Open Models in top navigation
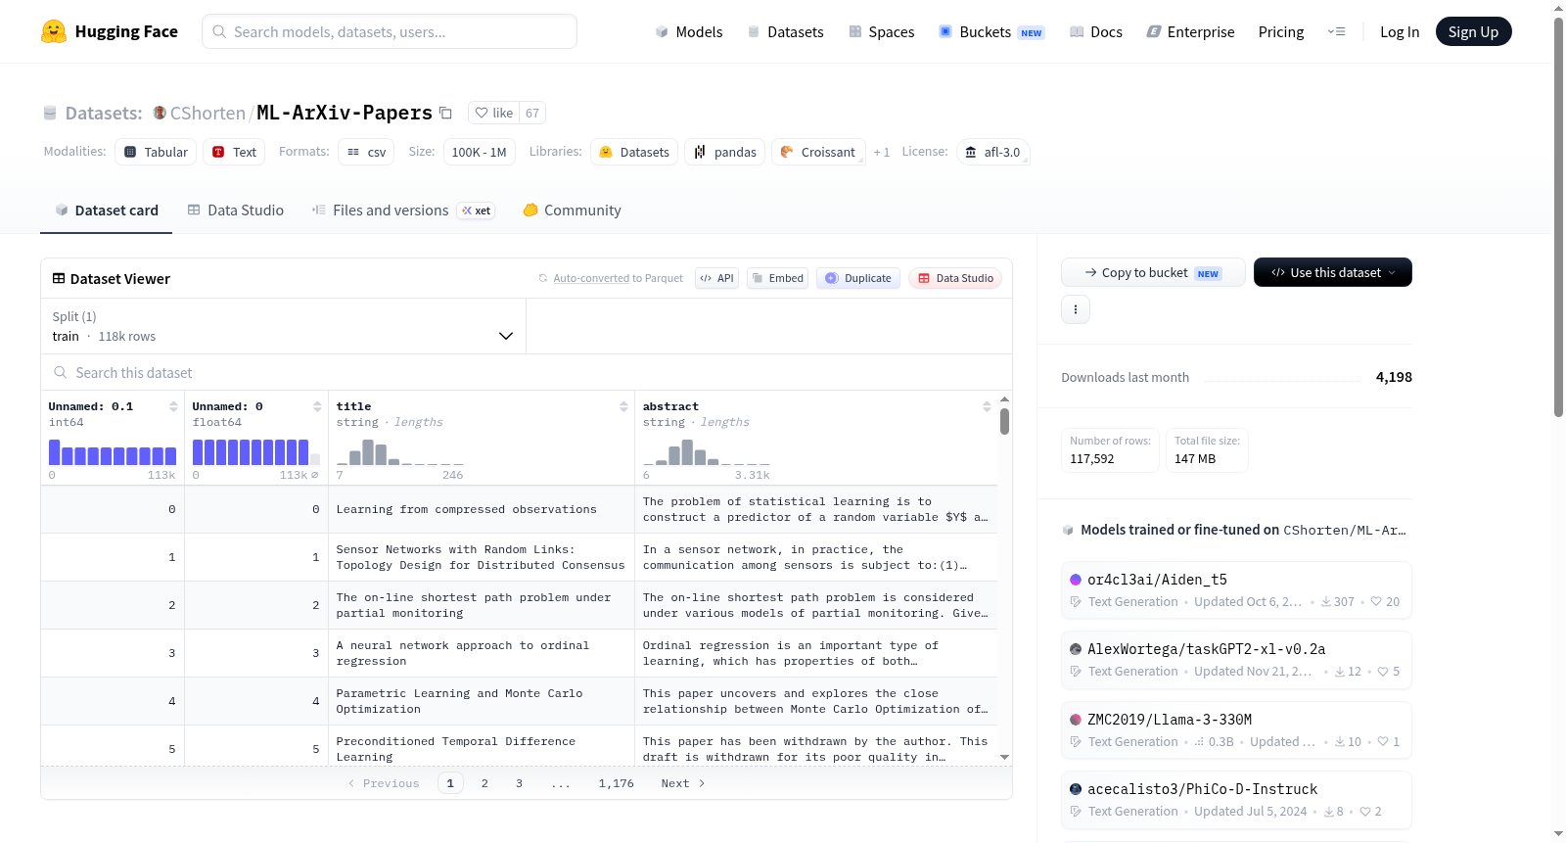This screenshot has width=1566, height=843. 689,31
